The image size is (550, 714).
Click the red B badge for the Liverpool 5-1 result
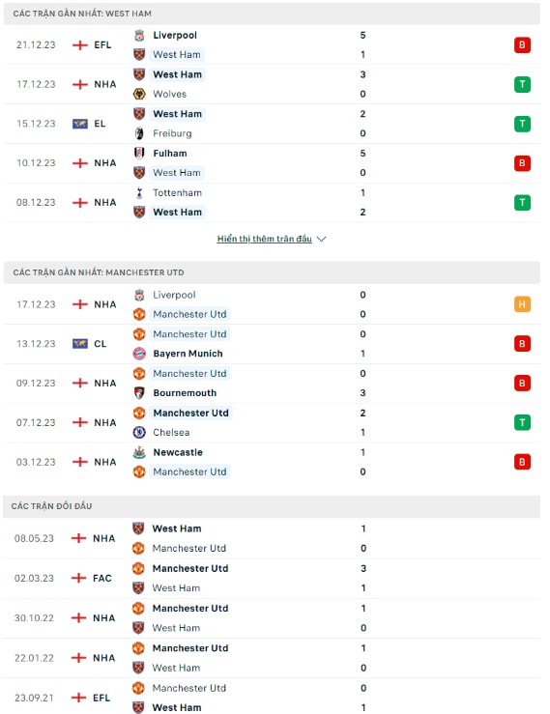click(522, 45)
